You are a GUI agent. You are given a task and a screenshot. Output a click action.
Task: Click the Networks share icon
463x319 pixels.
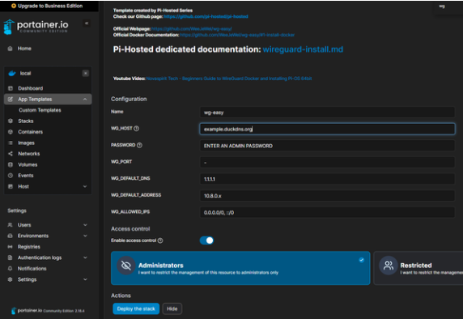coord(11,154)
